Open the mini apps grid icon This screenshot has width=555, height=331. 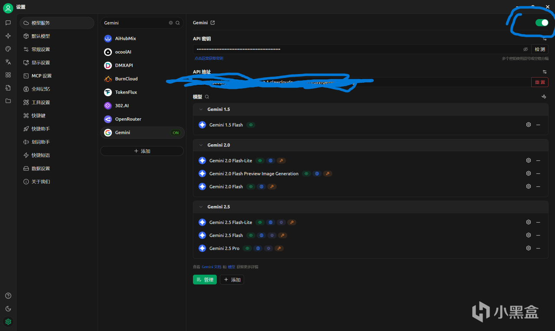[8, 75]
